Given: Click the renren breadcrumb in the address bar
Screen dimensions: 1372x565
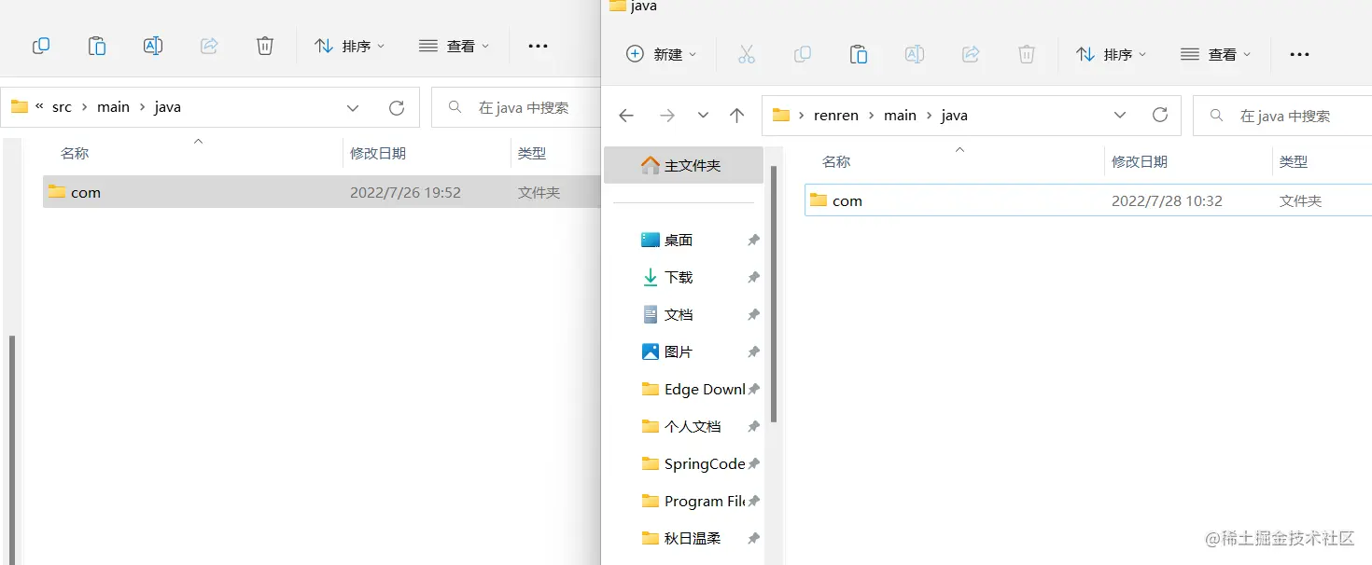Looking at the screenshot, I should click(836, 116).
